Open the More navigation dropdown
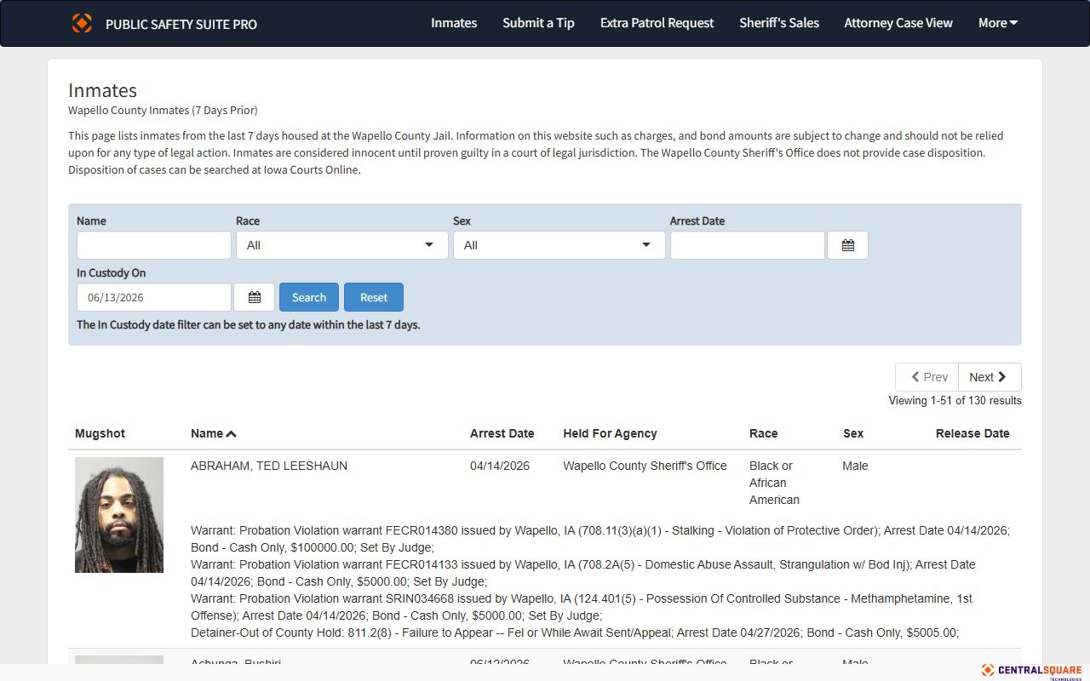Viewport: 1090px width, 681px height. (x=998, y=23)
